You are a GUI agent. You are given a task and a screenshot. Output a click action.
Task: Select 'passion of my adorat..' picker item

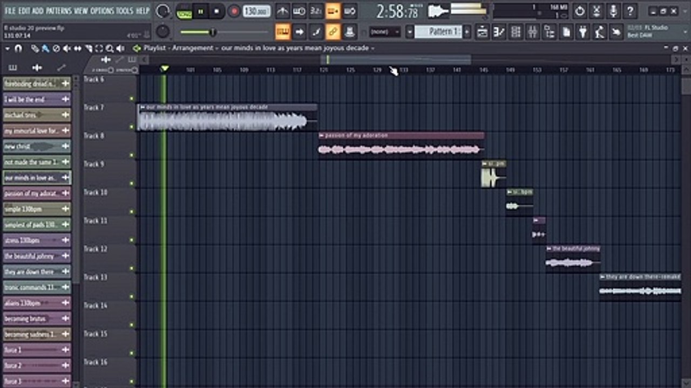coord(37,193)
